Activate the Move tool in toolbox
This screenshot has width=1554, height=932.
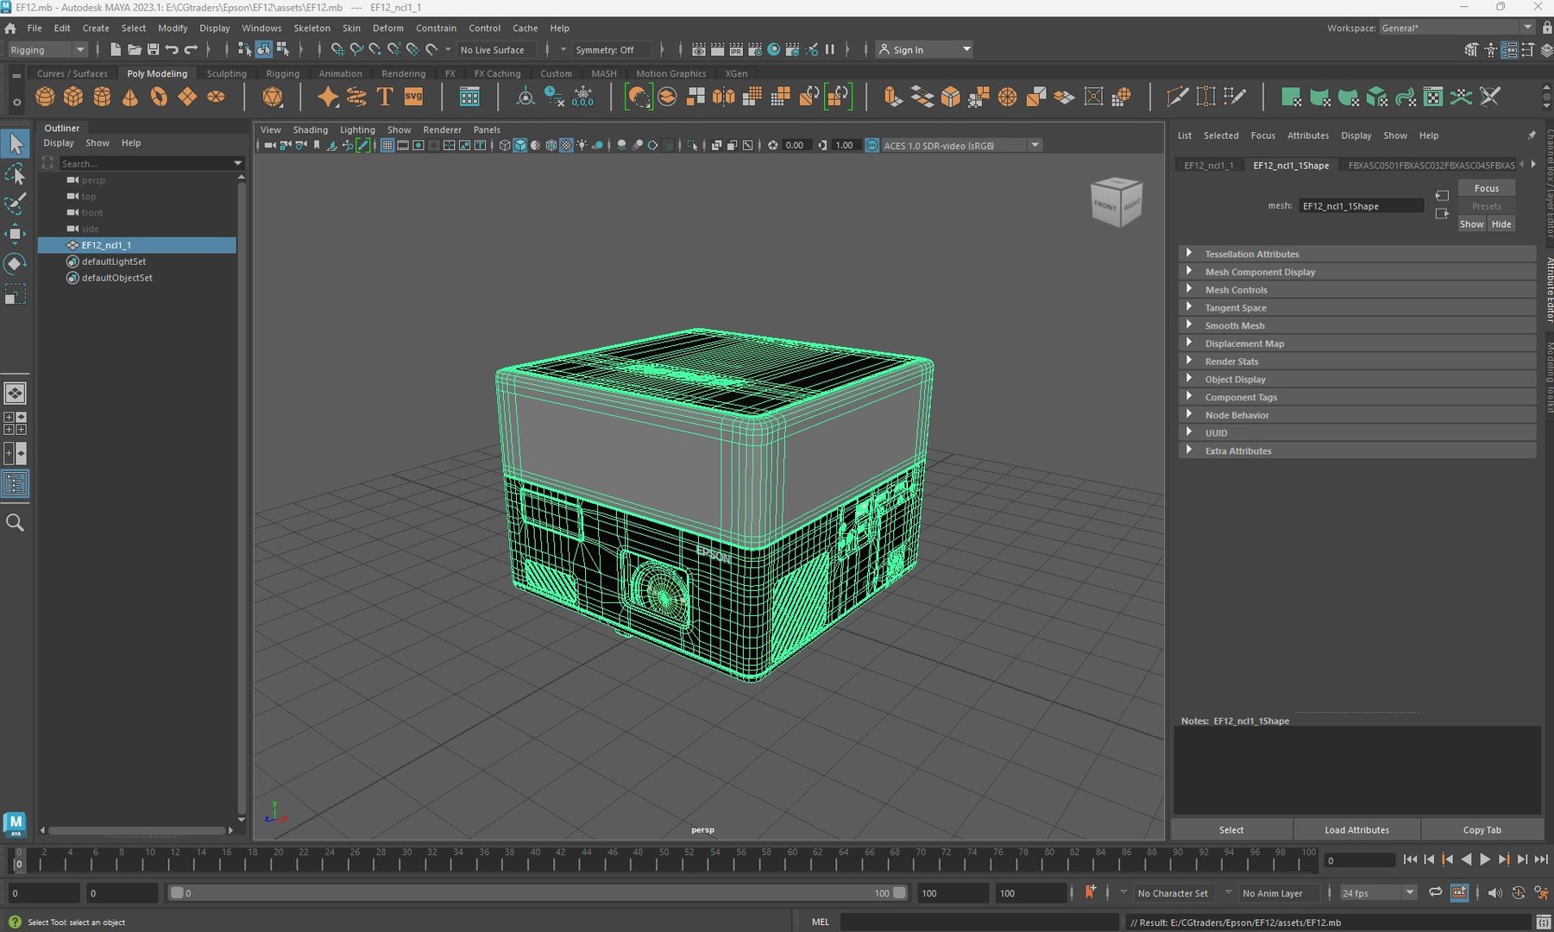click(15, 234)
